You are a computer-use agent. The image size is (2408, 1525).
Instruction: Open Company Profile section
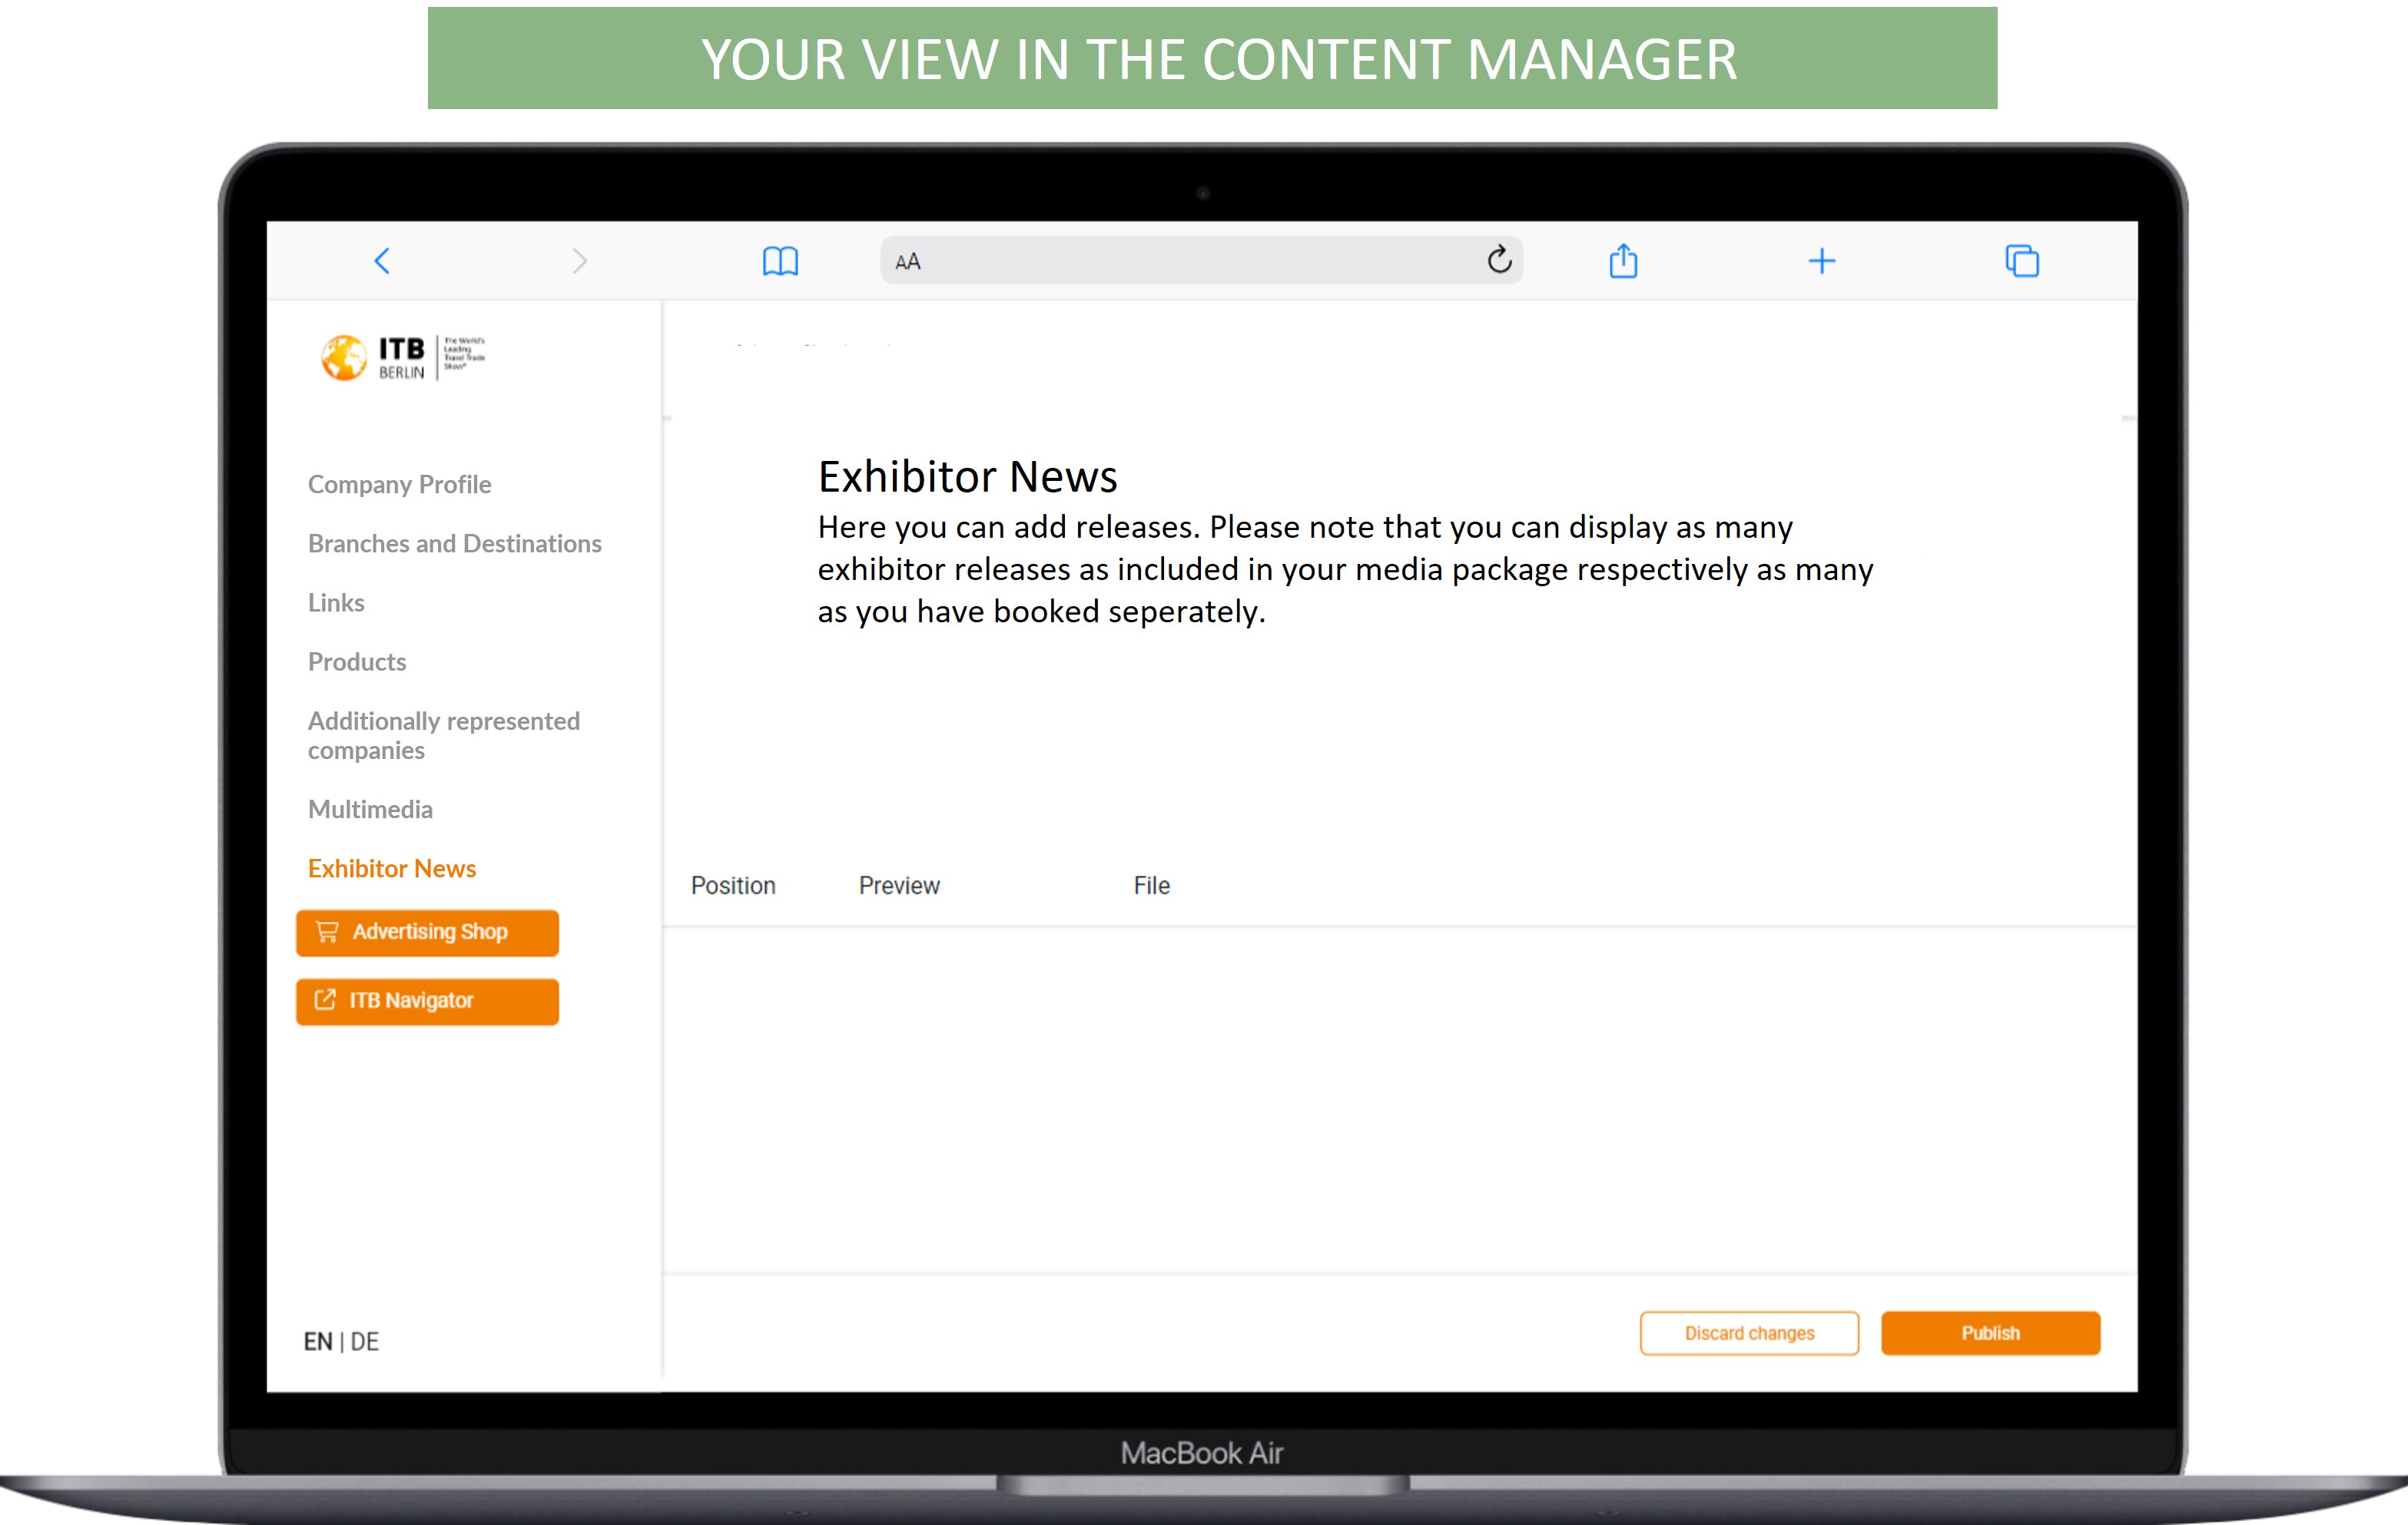pos(399,484)
